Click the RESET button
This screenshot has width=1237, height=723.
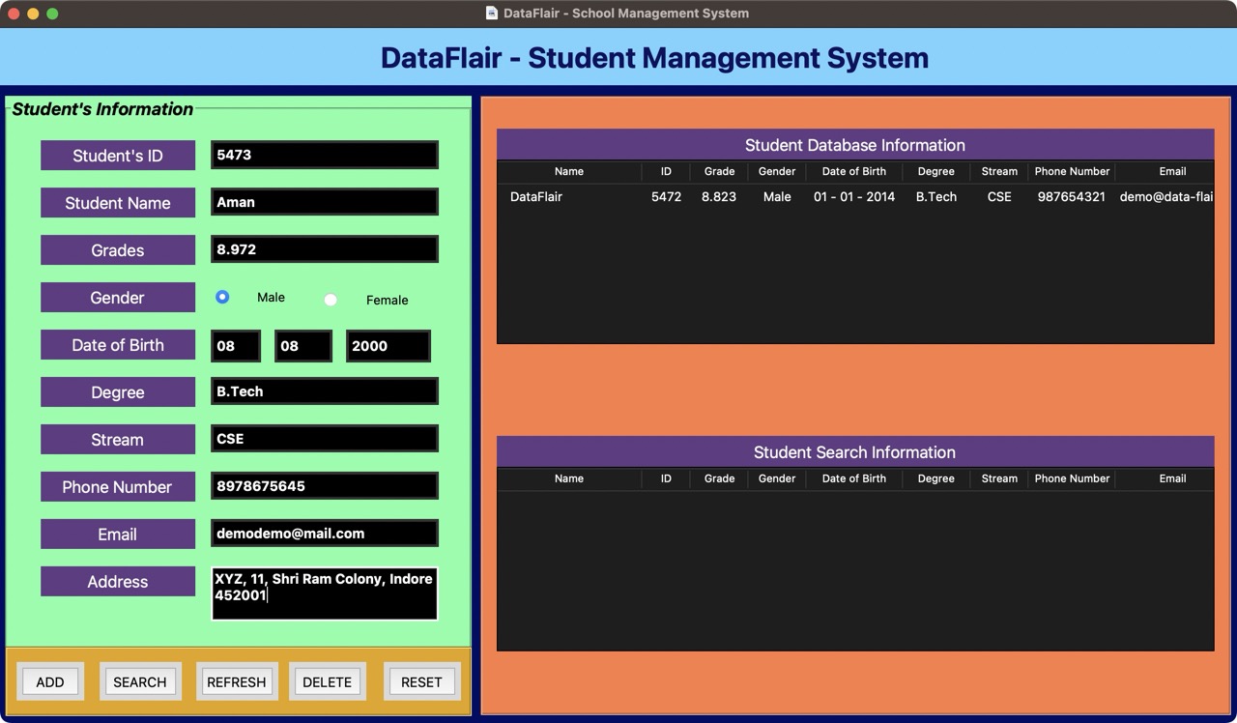click(421, 681)
